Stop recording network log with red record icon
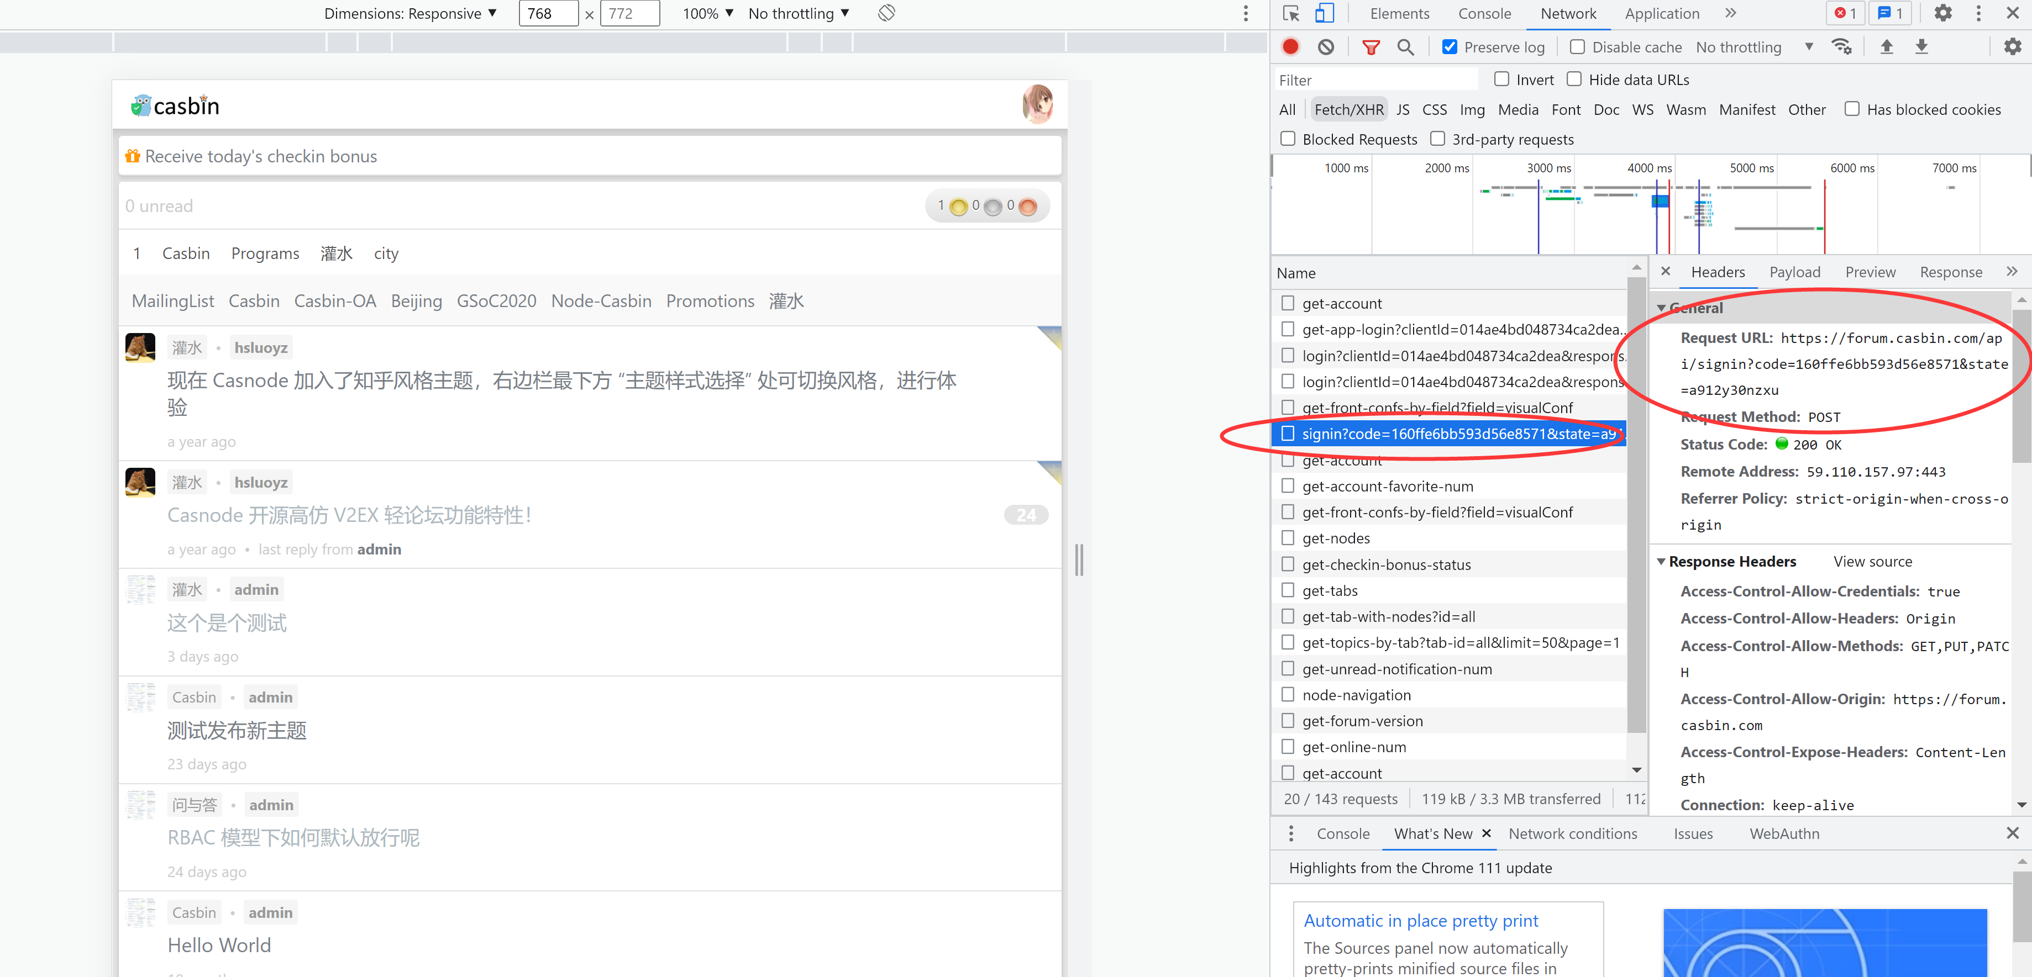The image size is (2032, 977). 1291,46
